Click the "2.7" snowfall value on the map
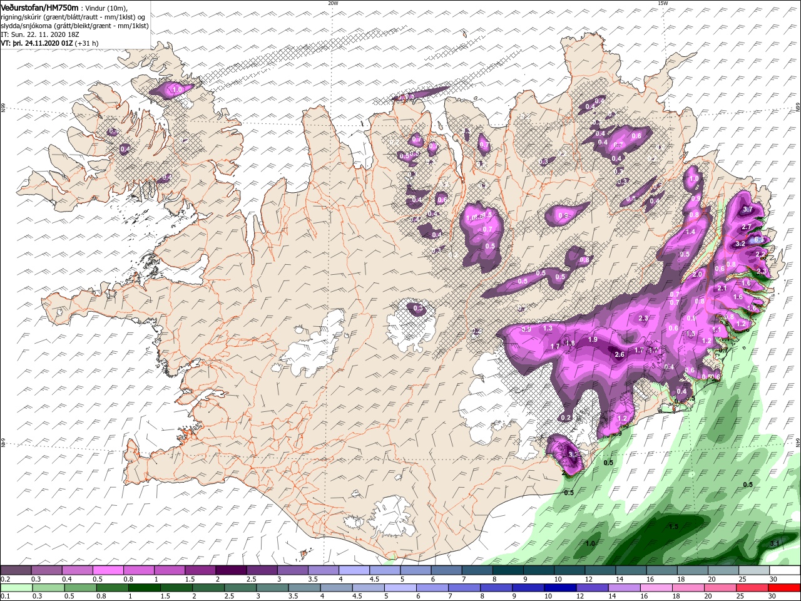The width and height of the screenshot is (801, 601). [746, 227]
